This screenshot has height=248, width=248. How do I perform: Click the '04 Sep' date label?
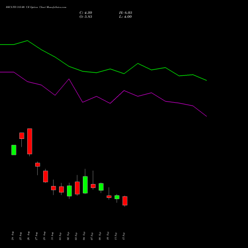pyautogui.click(x=84, y=236)
